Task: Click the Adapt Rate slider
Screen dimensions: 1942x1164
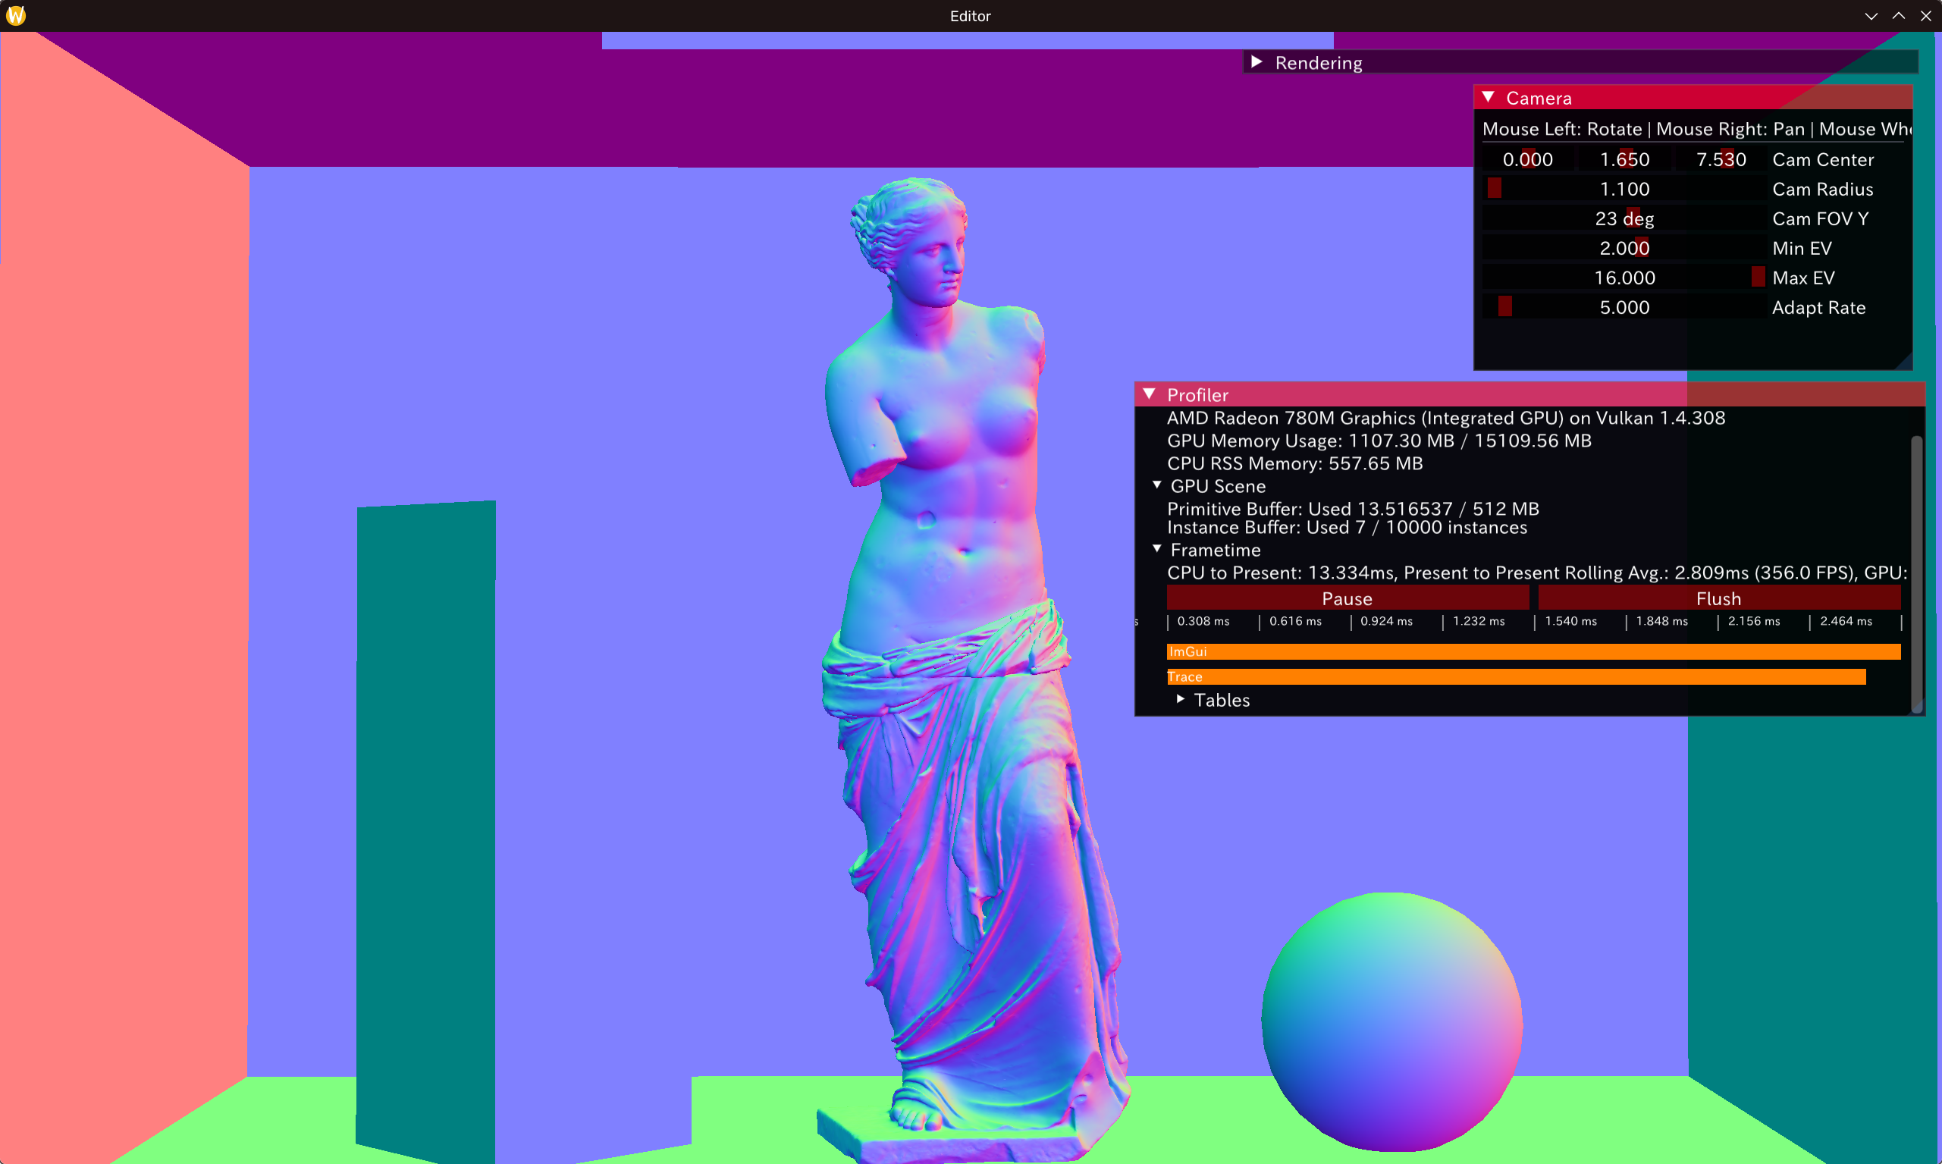Action: point(1624,307)
